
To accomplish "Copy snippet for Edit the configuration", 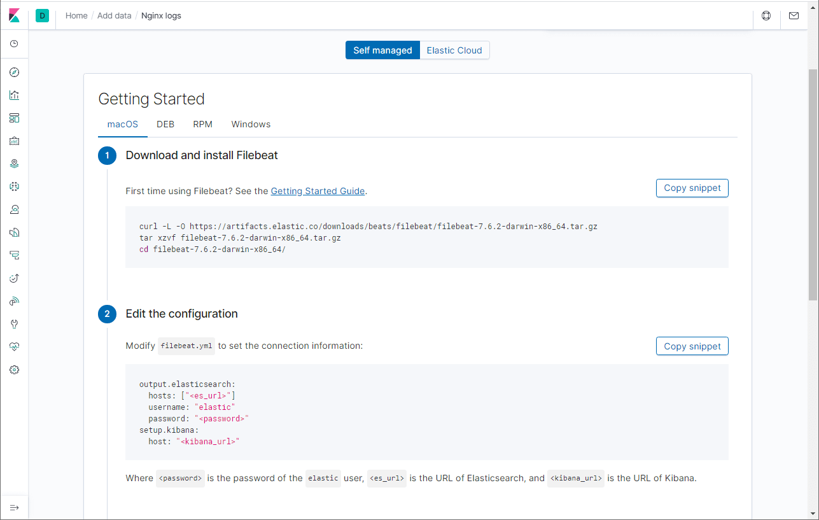I will (692, 346).
